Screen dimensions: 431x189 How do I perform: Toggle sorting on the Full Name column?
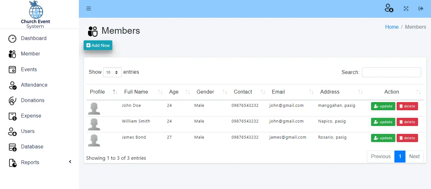pos(160,92)
